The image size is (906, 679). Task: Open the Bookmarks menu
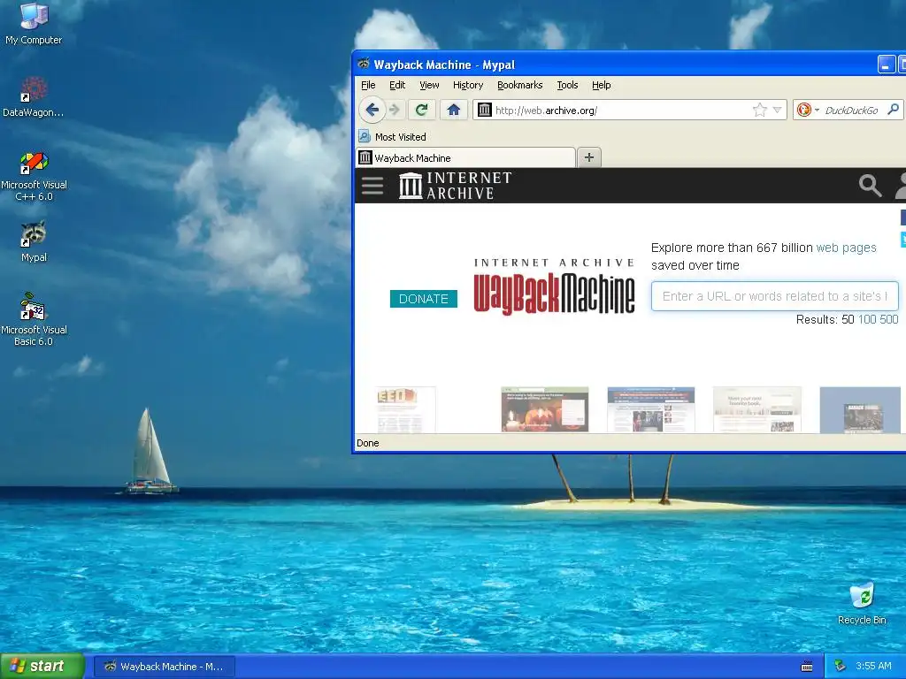[x=520, y=85]
